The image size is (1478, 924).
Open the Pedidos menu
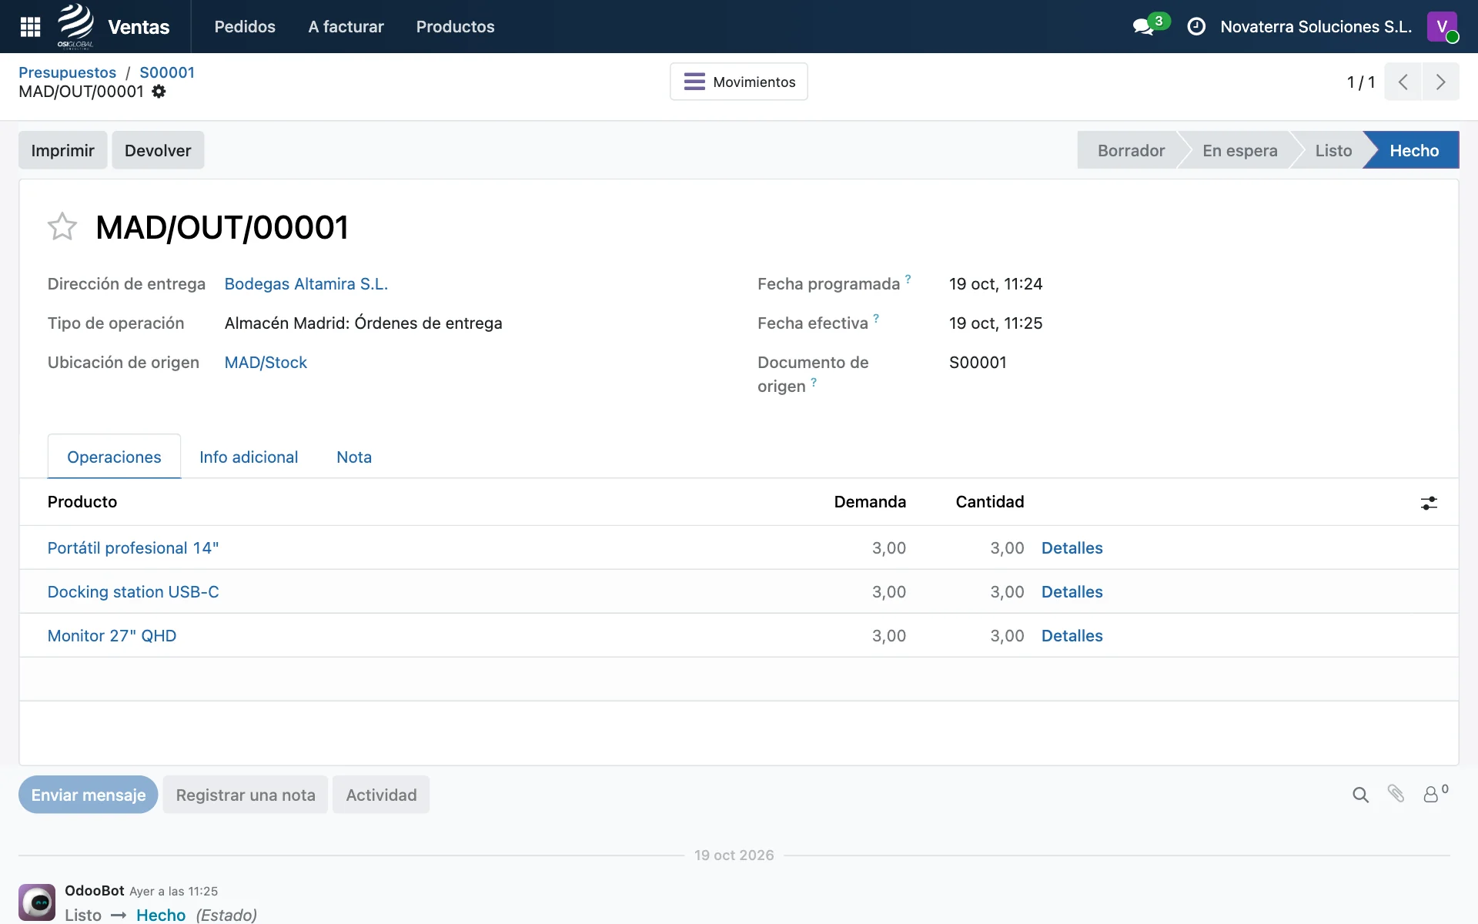[245, 27]
